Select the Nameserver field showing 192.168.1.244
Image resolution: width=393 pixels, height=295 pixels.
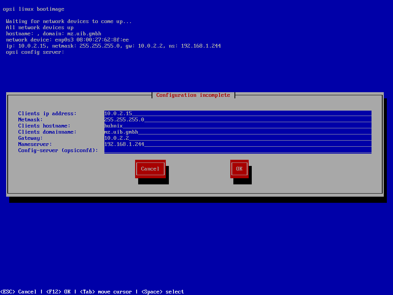coord(238,144)
